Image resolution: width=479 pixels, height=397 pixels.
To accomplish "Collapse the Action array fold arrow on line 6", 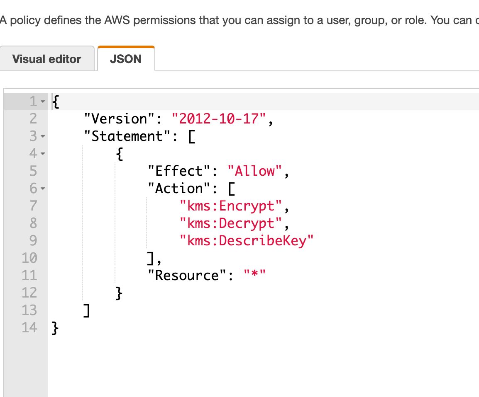I will pos(43,189).
